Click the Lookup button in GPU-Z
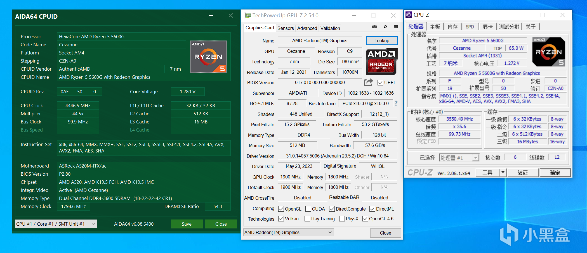Screen dimensions: 587x253 pos(382,40)
